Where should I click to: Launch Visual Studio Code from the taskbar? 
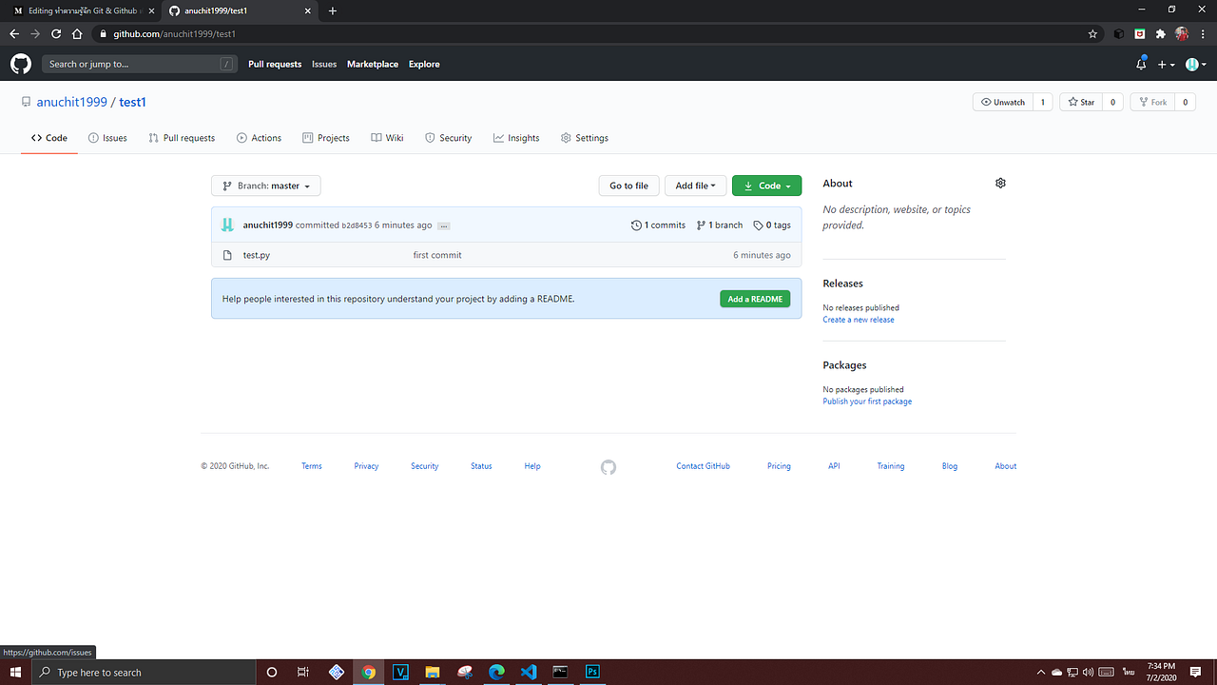[529, 672]
